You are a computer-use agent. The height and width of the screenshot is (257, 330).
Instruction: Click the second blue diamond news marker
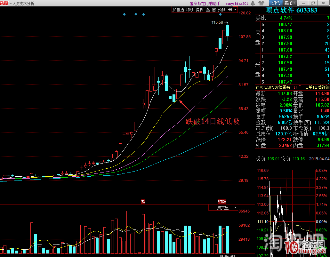(x=136, y=14)
